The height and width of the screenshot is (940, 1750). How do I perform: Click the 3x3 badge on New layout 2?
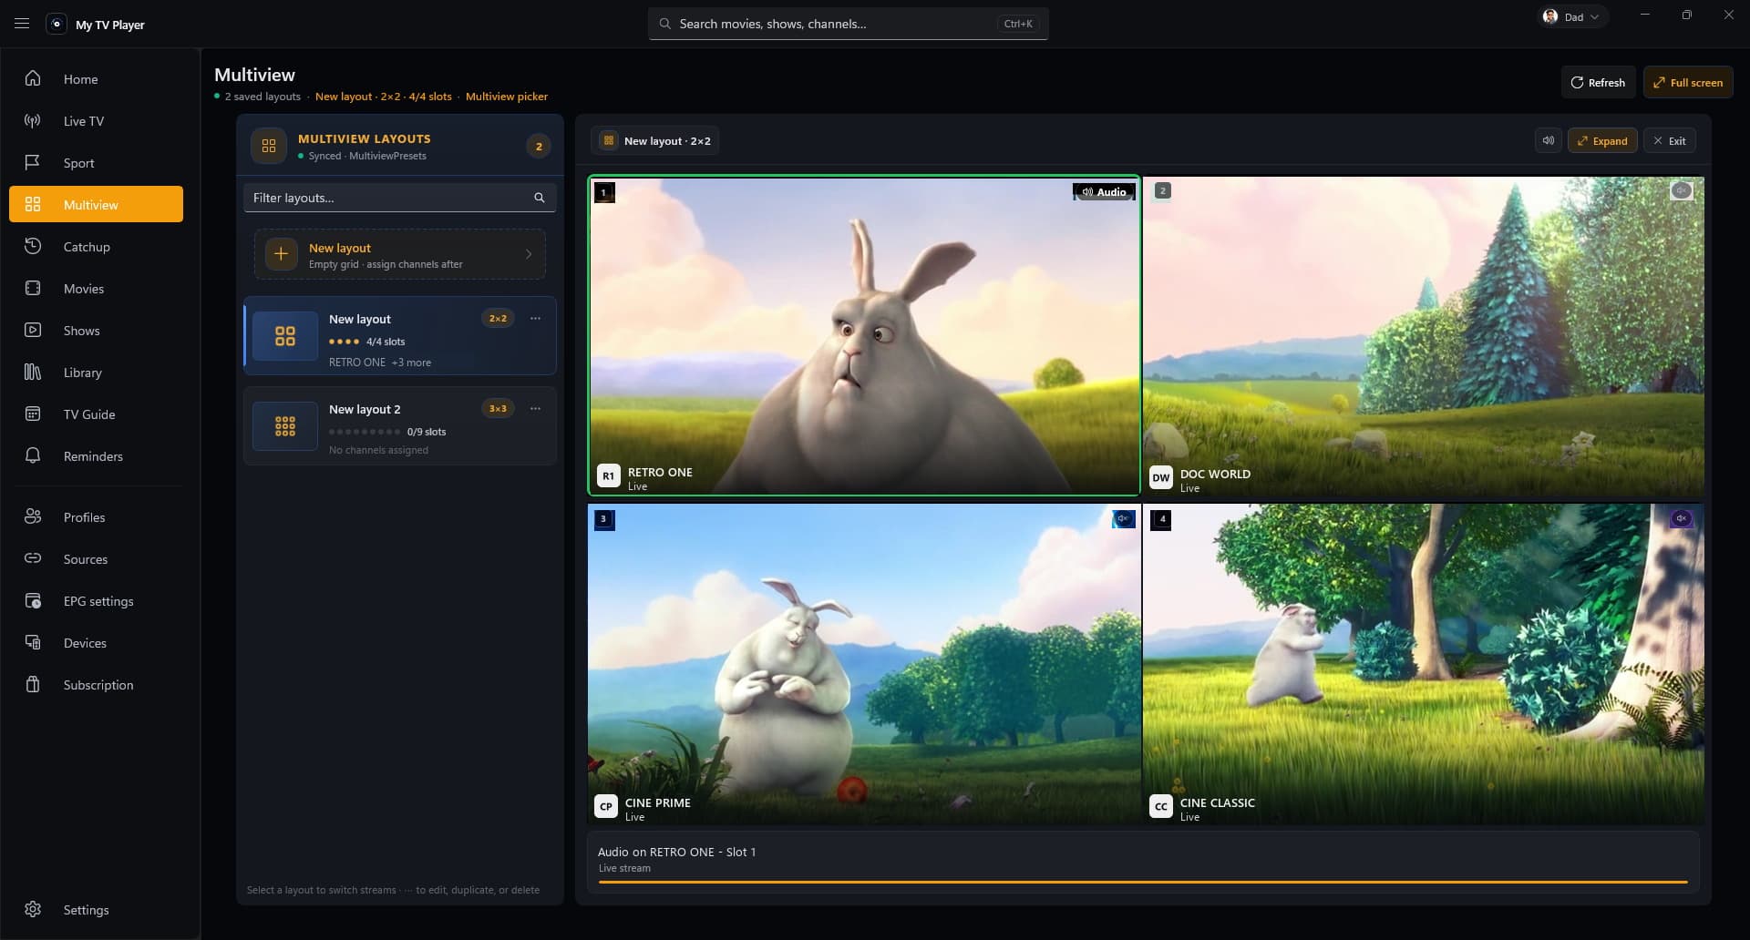(498, 409)
